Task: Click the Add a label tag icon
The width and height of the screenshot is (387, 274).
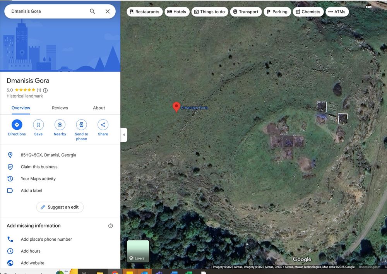Action: (x=10, y=190)
